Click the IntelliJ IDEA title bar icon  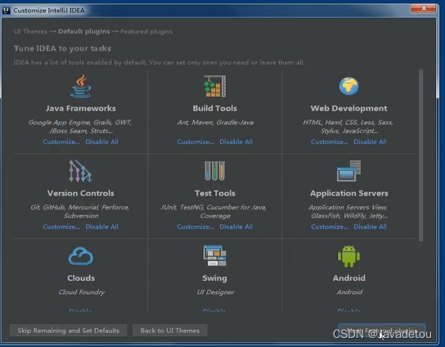[7, 11]
